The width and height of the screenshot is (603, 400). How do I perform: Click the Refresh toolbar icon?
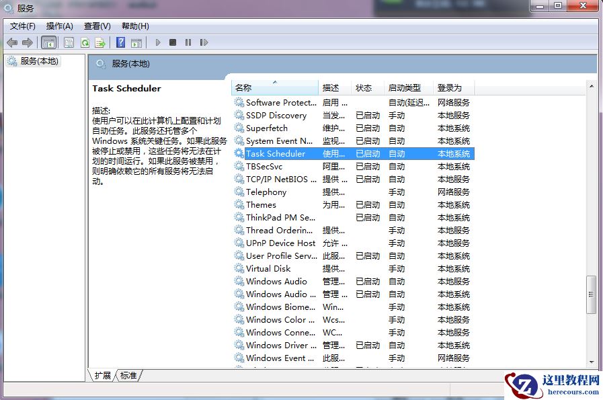point(85,42)
